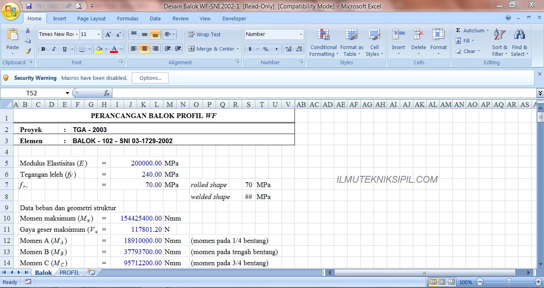
Task: Center text horizontally in cell
Action: pos(145,49)
